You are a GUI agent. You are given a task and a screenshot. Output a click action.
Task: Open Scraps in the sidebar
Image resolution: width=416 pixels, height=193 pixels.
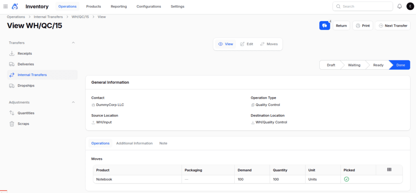coord(42,124)
